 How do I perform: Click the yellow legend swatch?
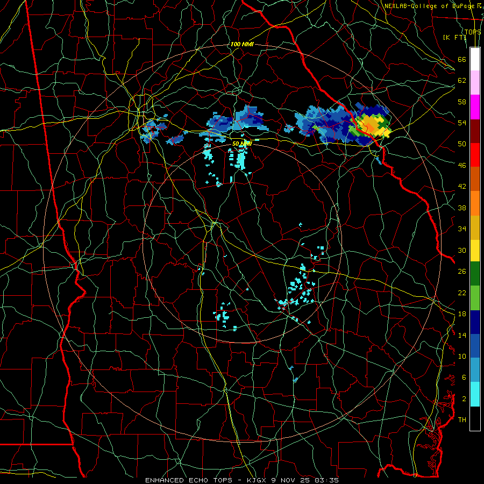(x=475, y=250)
